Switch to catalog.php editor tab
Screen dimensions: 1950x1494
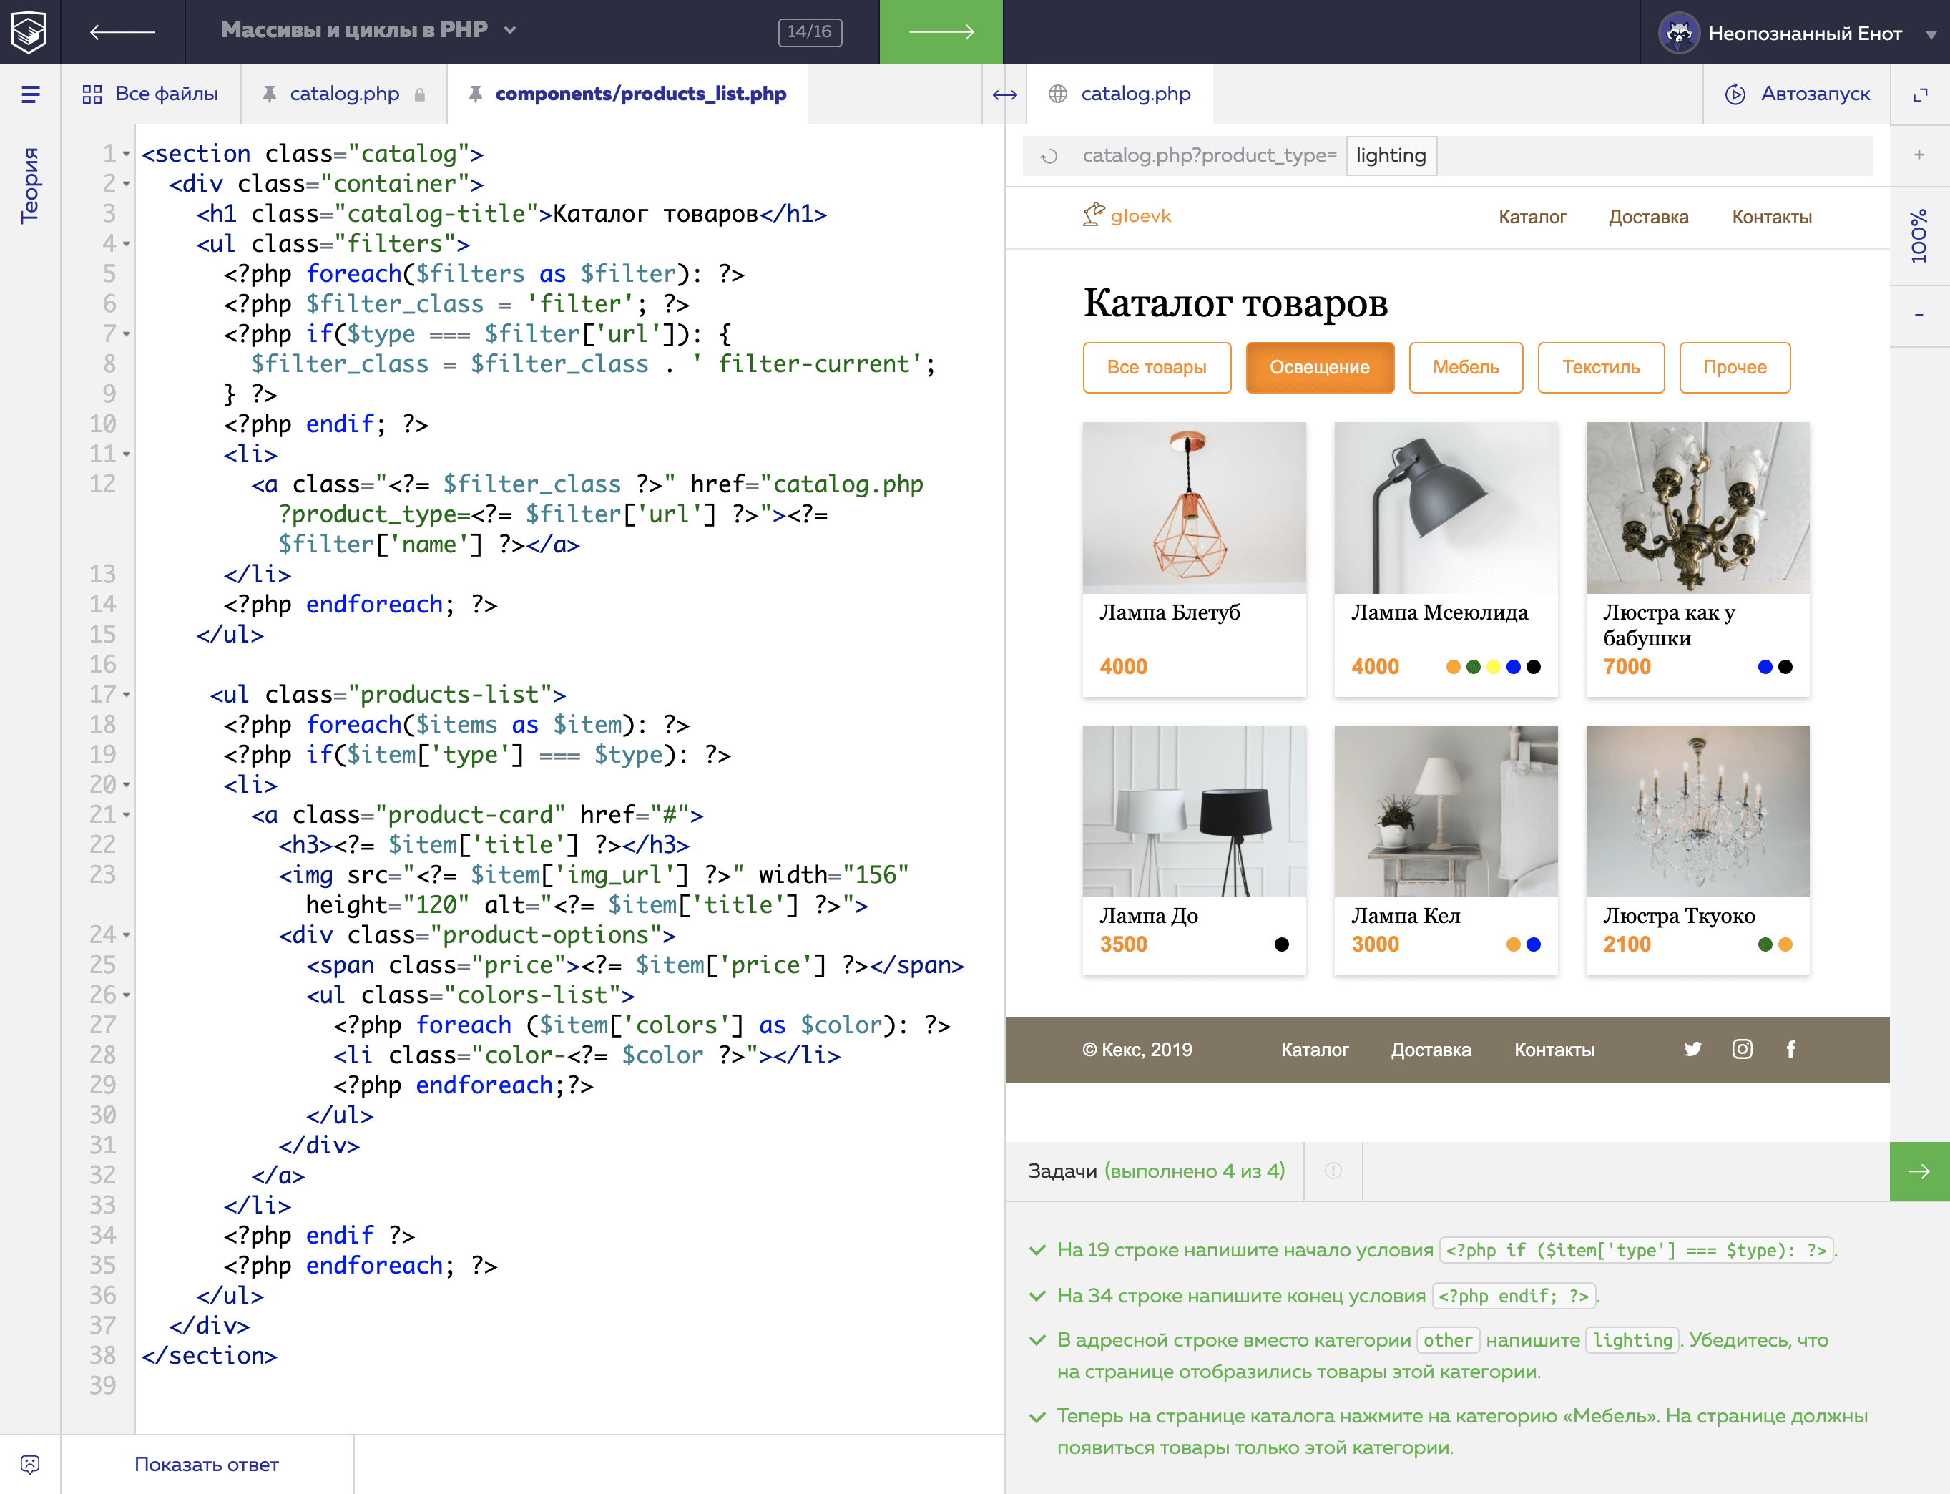click(344, 94)
